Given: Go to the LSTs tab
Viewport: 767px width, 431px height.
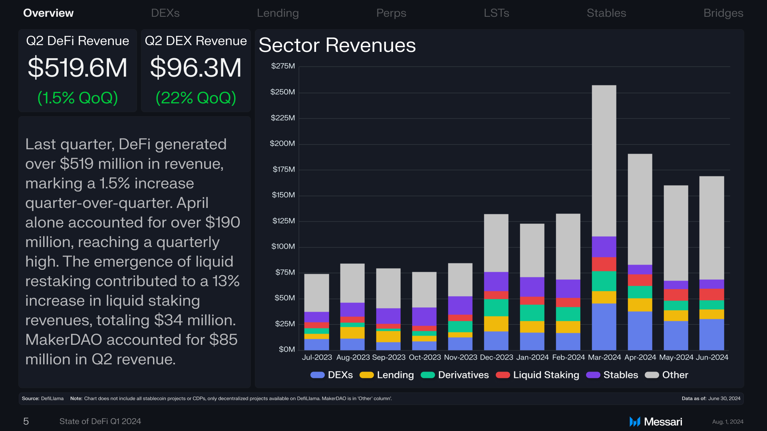Looking at the screenshot, I should [x=496, y=13].
